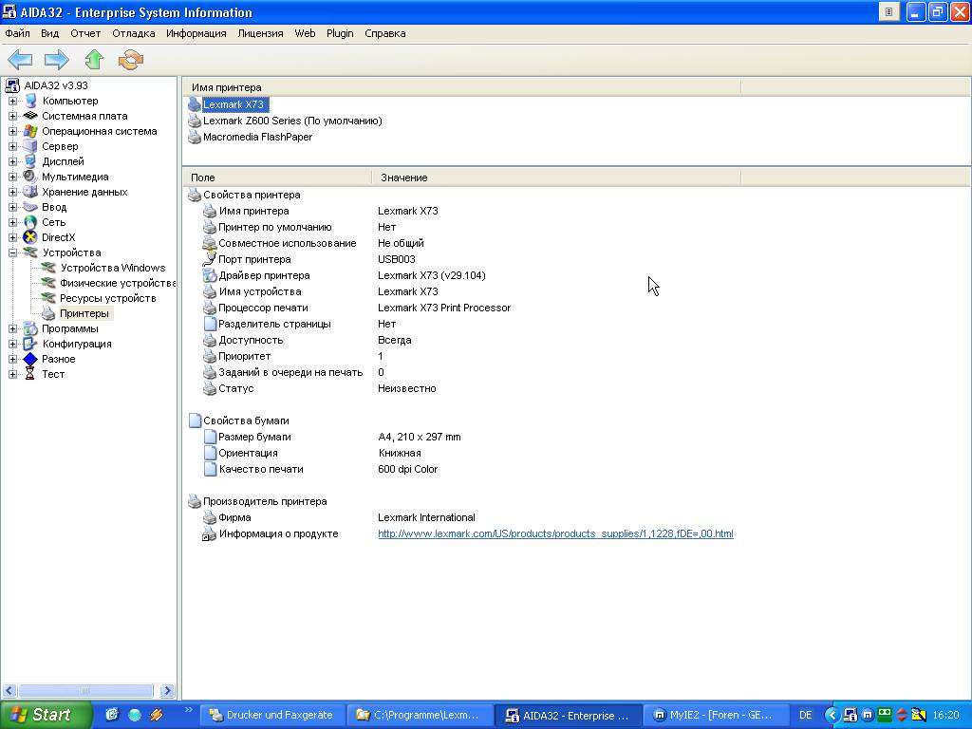Open the Файл menu
Image resolution: width=972 pixels, height=729 pixels.
pyautogui.click(x=17, y=33)
